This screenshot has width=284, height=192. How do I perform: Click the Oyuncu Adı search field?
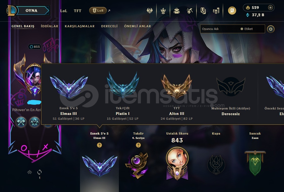(219, 29)
